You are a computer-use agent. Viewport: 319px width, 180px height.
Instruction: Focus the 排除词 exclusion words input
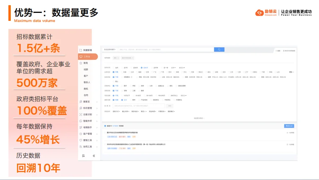coord(139,106)
